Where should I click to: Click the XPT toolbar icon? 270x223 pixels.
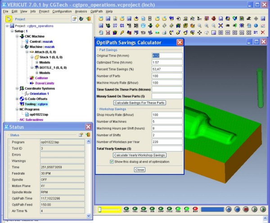click(x=199, y=18)
